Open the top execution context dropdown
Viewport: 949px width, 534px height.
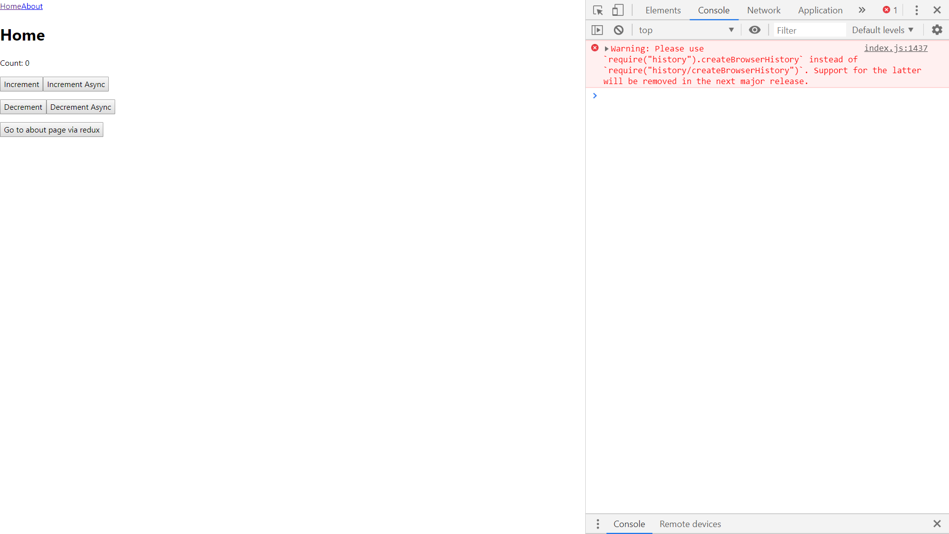click(x=686, y=30)
